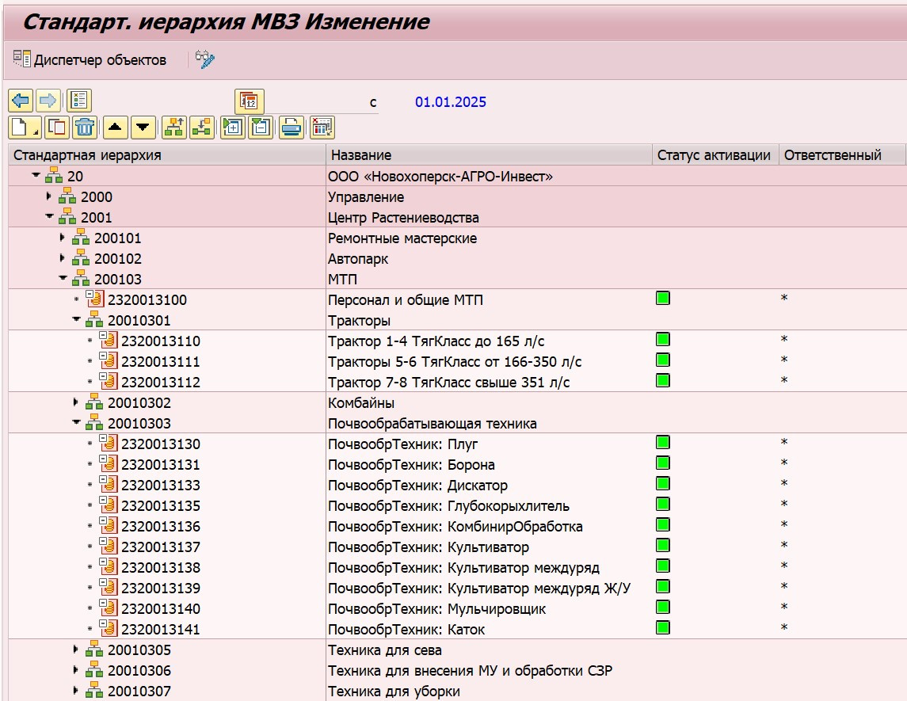The width and height of the screenshot is (907, 701).
Task: Open Диспетчер объектов
Action: tap(90, 60)
